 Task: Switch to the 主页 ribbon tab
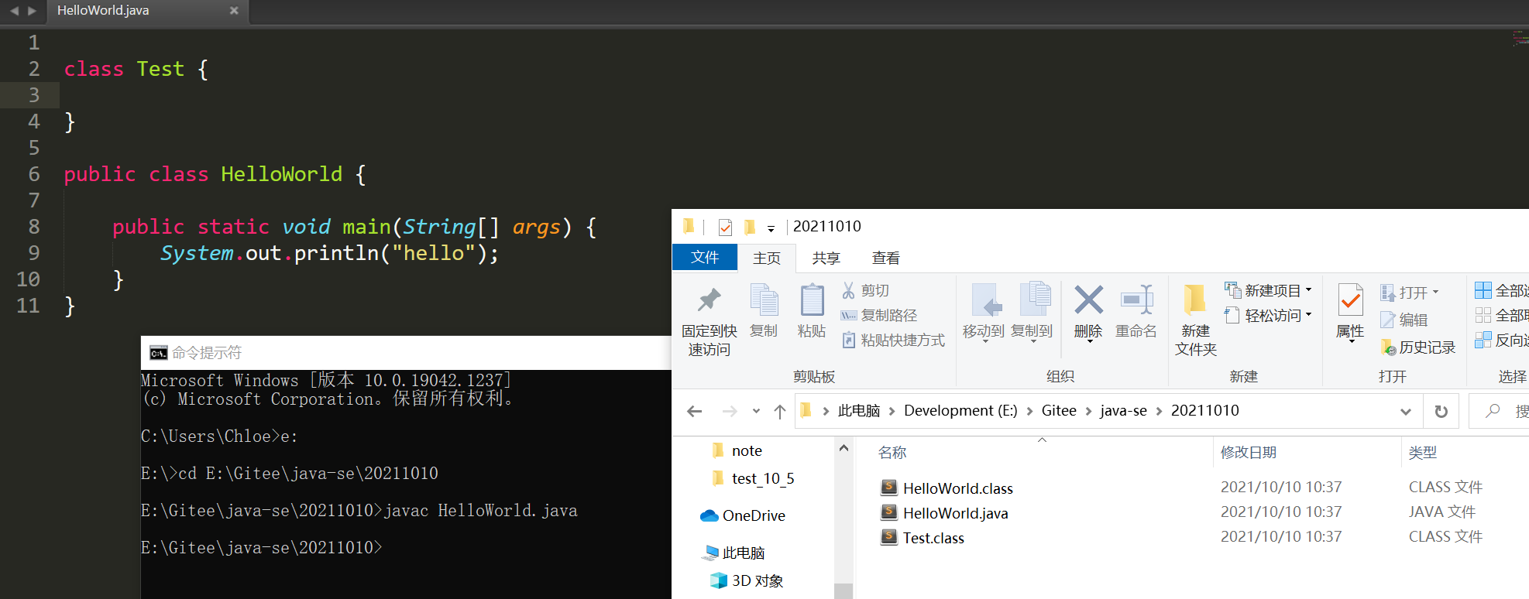click(x=767, y=258)
